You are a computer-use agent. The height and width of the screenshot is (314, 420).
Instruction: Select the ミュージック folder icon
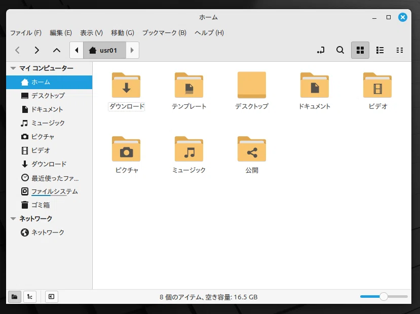(189, 149)
